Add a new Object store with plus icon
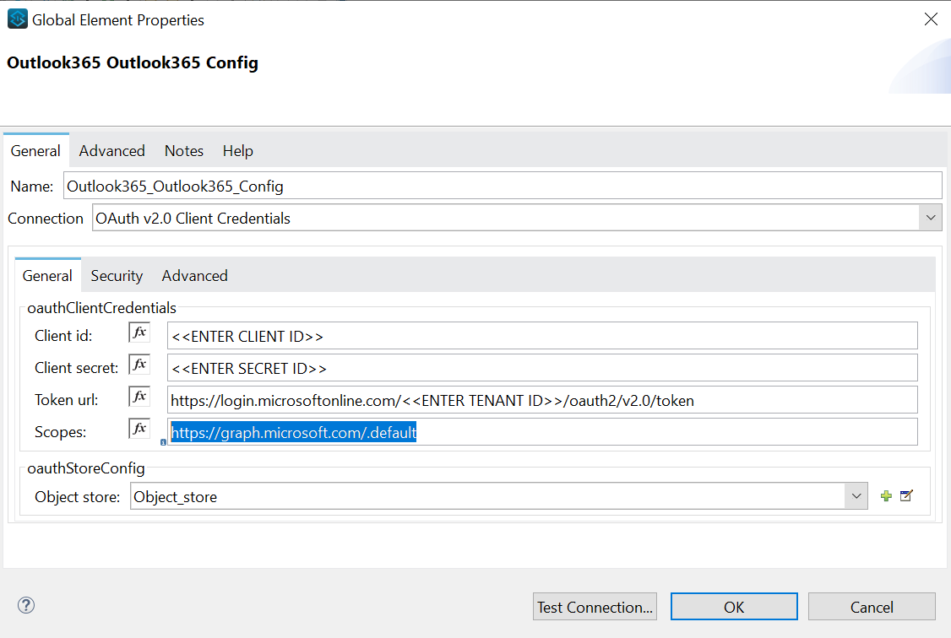 click(x=886, y=496)
